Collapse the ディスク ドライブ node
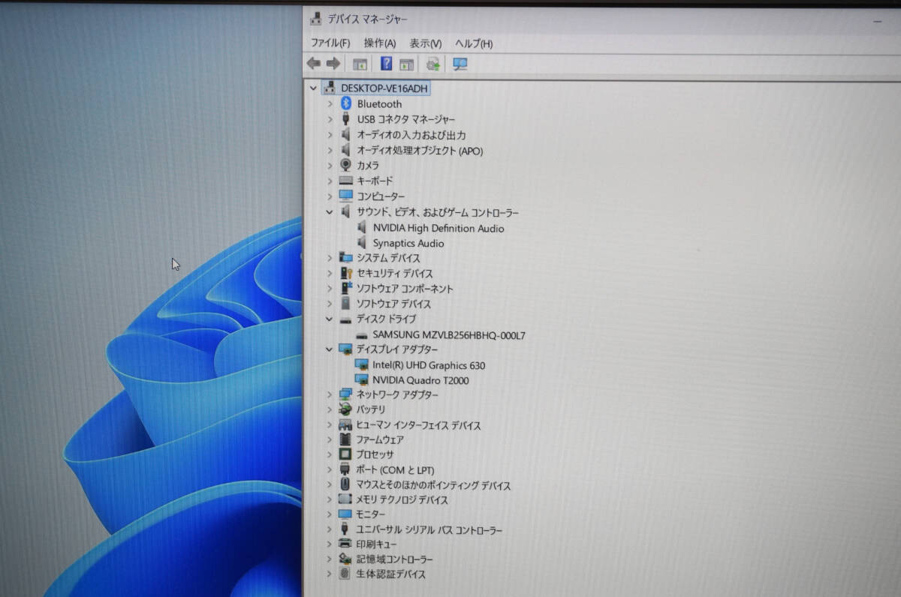 point(330,319)
